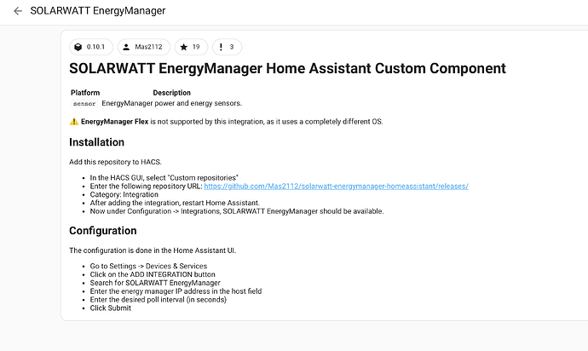Click the Description table column header
Screen dimensions: 588x351
pos(171,93)
